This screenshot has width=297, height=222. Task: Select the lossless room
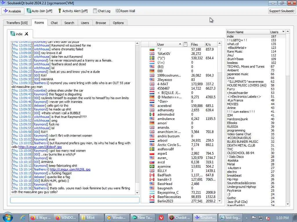coord(232,63)
